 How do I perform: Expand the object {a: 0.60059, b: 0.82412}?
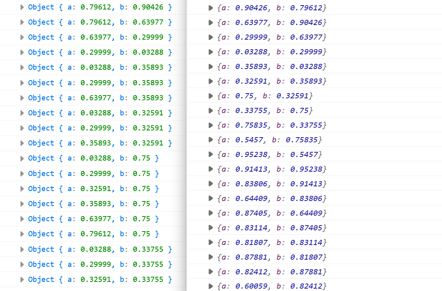point(211,286)
